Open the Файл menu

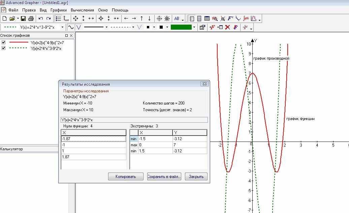[13, 10]
